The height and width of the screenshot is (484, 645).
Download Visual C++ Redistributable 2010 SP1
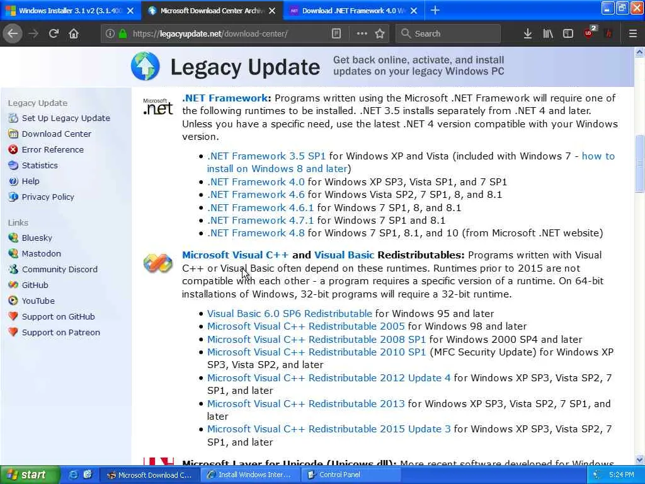pos(316,352)
